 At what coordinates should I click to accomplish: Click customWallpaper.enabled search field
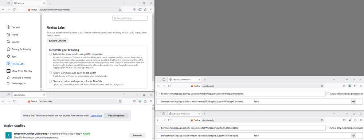(241, 94)
